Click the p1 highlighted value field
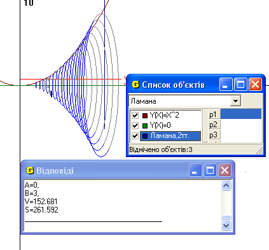Screen dimensions: 269x250 click(x=241, y=114)
